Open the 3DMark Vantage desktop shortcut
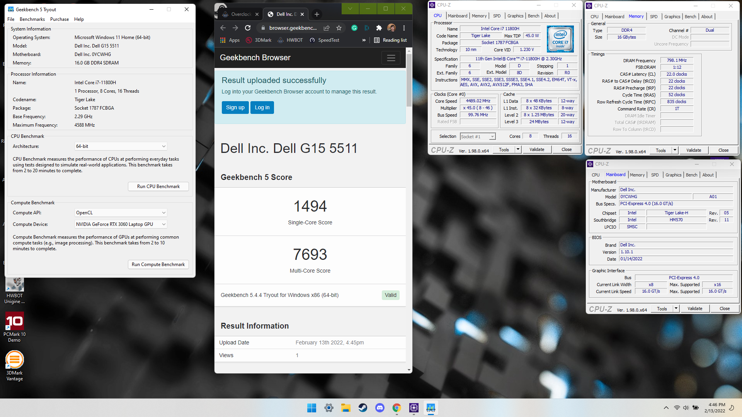Image resolution: width=742 pixels, height=417 pixels. pyautogui.click(x=15, y=366)
